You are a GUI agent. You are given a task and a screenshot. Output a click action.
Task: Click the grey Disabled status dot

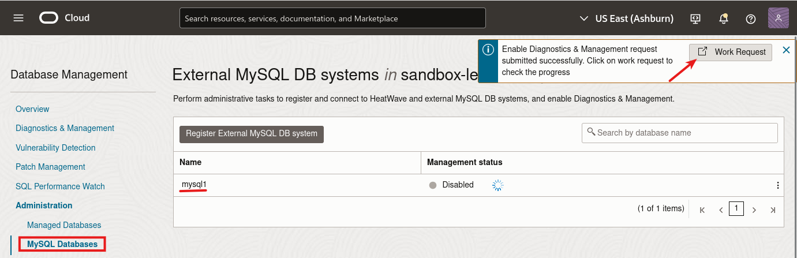433,185
